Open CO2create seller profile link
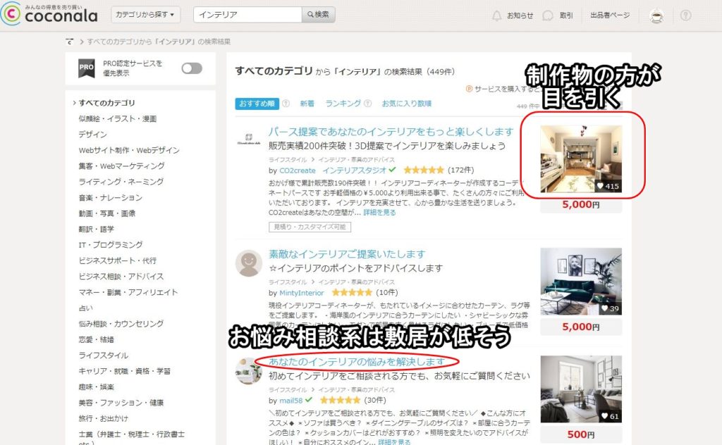 (x=298, y=170)
